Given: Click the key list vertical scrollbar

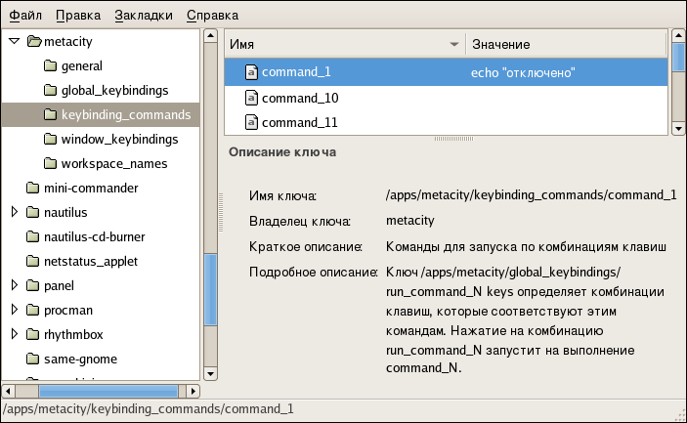Looking at the screenshot, I should pos(678,83).
